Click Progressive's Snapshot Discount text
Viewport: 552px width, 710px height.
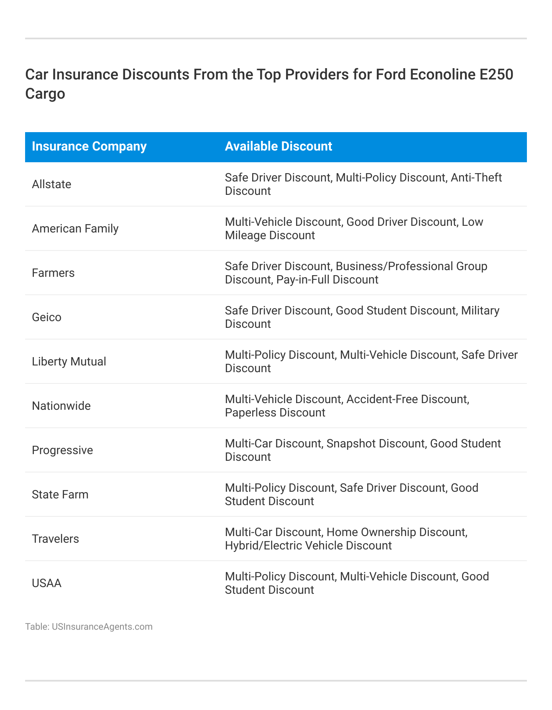pyautogui.click(x=375, y=444)
